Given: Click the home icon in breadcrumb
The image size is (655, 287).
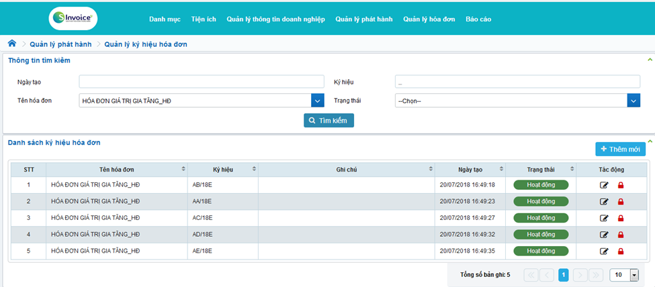Looking at the screenshot, I should [x=12, y=44].
